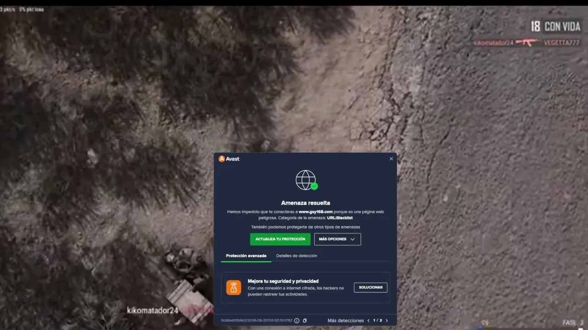The width and height of the screenshot is (588, 330).
Task: Click the orange Wi-Fi lock VPN icon
Action: 234,287
